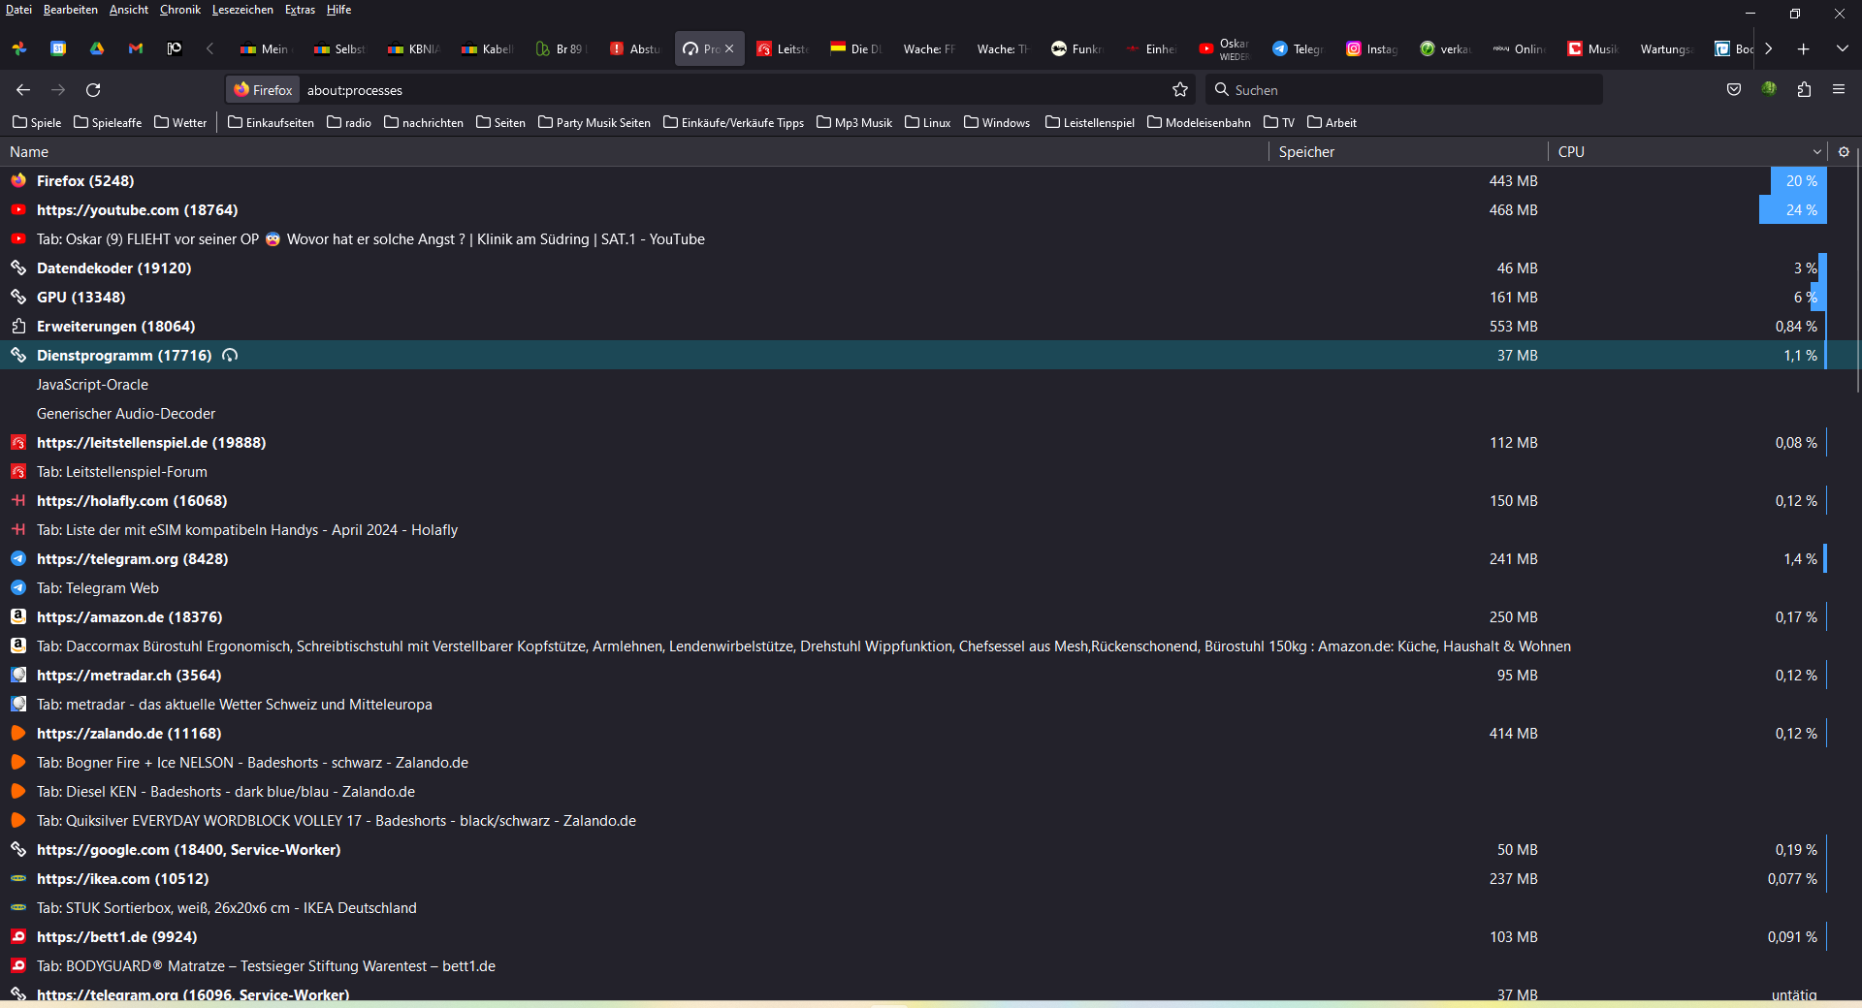Screen dimensions: 1862x1008
Task: Open the pinned tab with the white IO icon
Action: (175, 48)
